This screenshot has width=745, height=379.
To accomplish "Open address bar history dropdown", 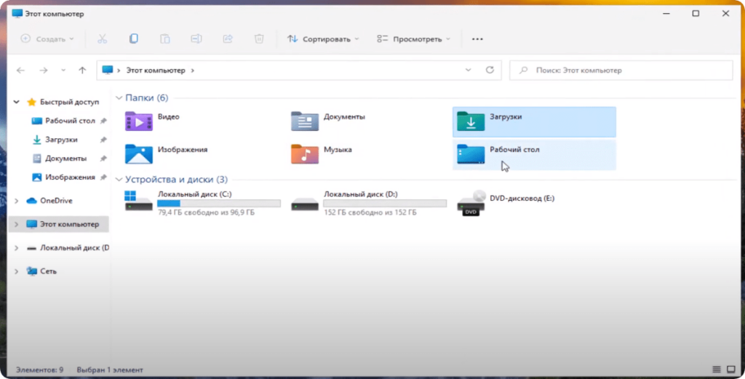I will click(x=468, y=70).
